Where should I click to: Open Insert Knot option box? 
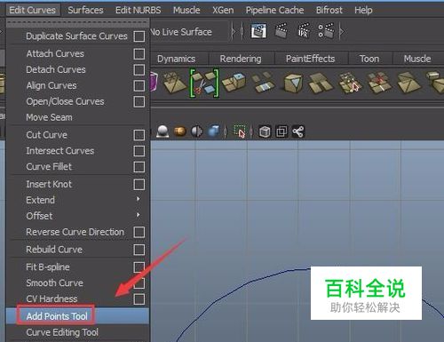[x=139, y=185]
